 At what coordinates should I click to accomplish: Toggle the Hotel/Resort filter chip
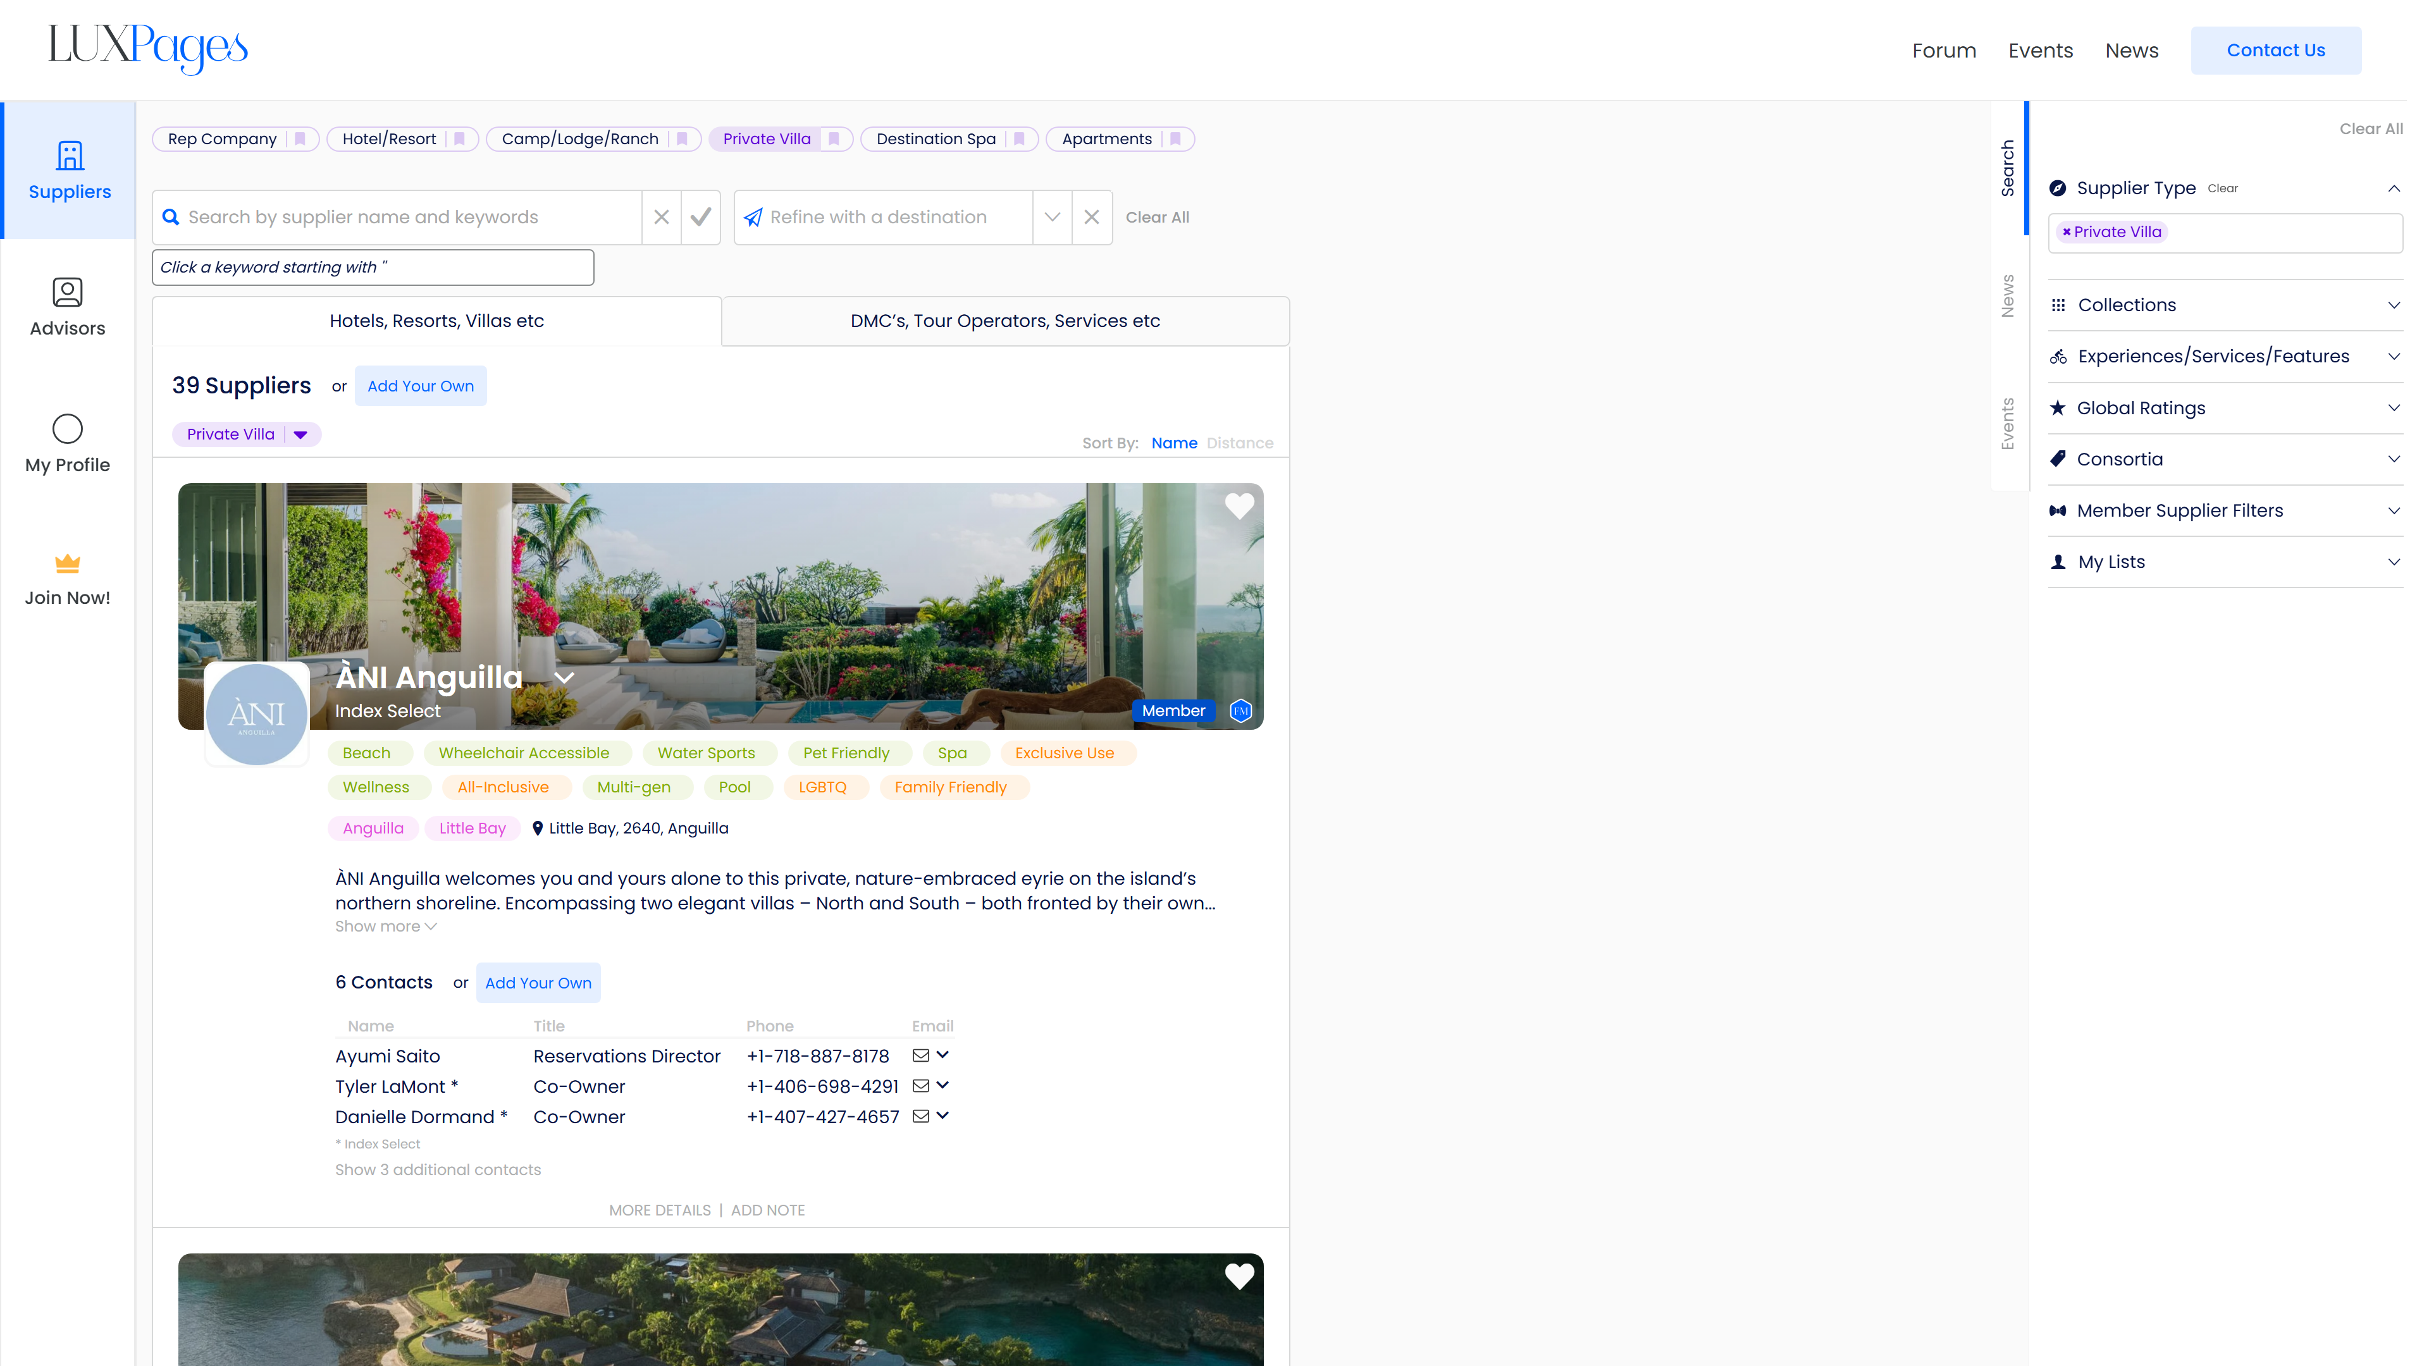(388, 138)
